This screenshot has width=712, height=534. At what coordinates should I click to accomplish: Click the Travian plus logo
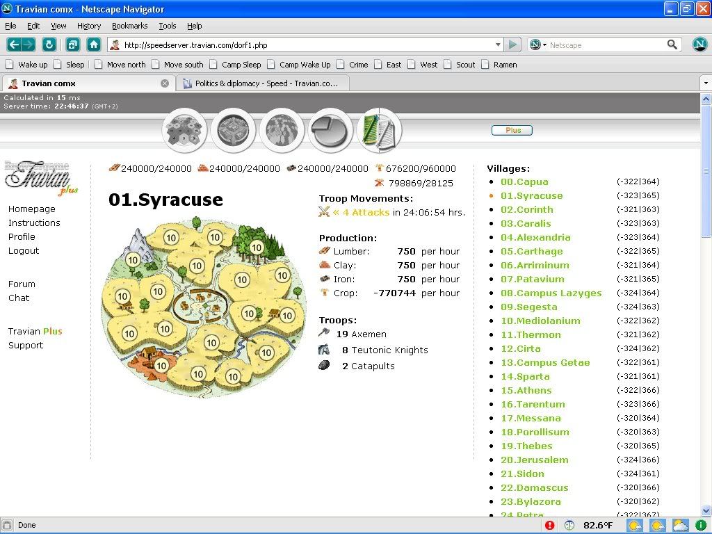point(41,177)
